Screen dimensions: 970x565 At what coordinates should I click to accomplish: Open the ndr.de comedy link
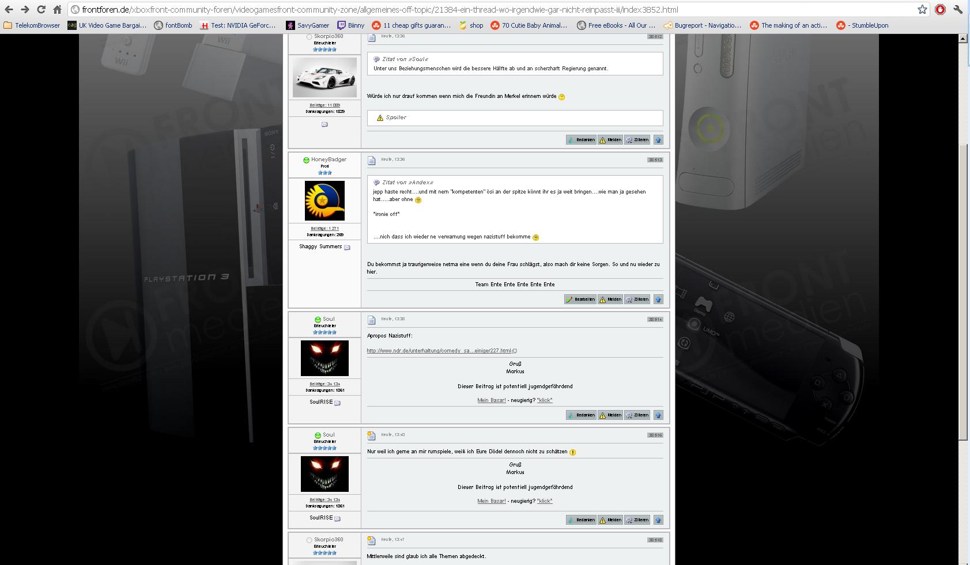click(x=439, y=351)
